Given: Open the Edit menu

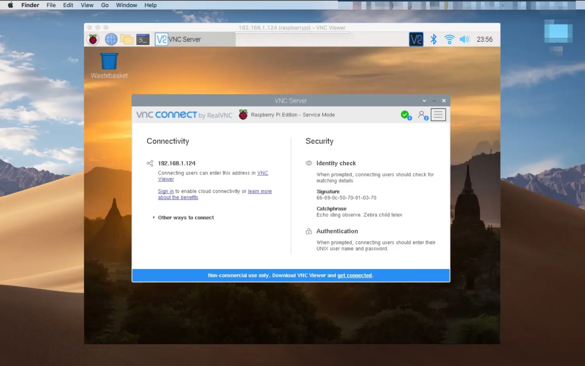Looking at the screenshot, I should click(x=68, y=5).
